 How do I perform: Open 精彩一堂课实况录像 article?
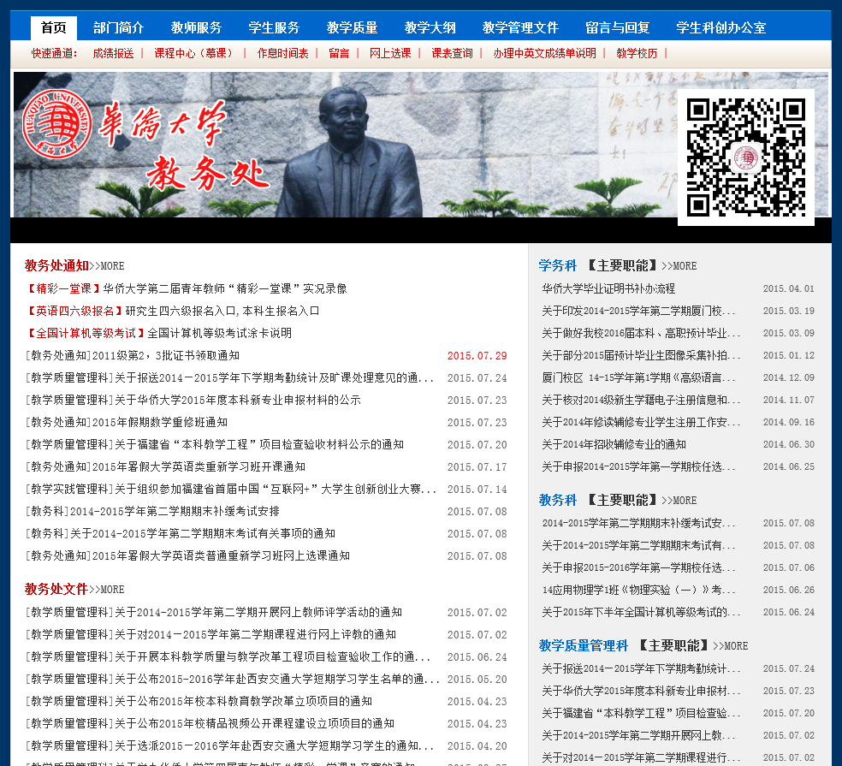point(225,289)
